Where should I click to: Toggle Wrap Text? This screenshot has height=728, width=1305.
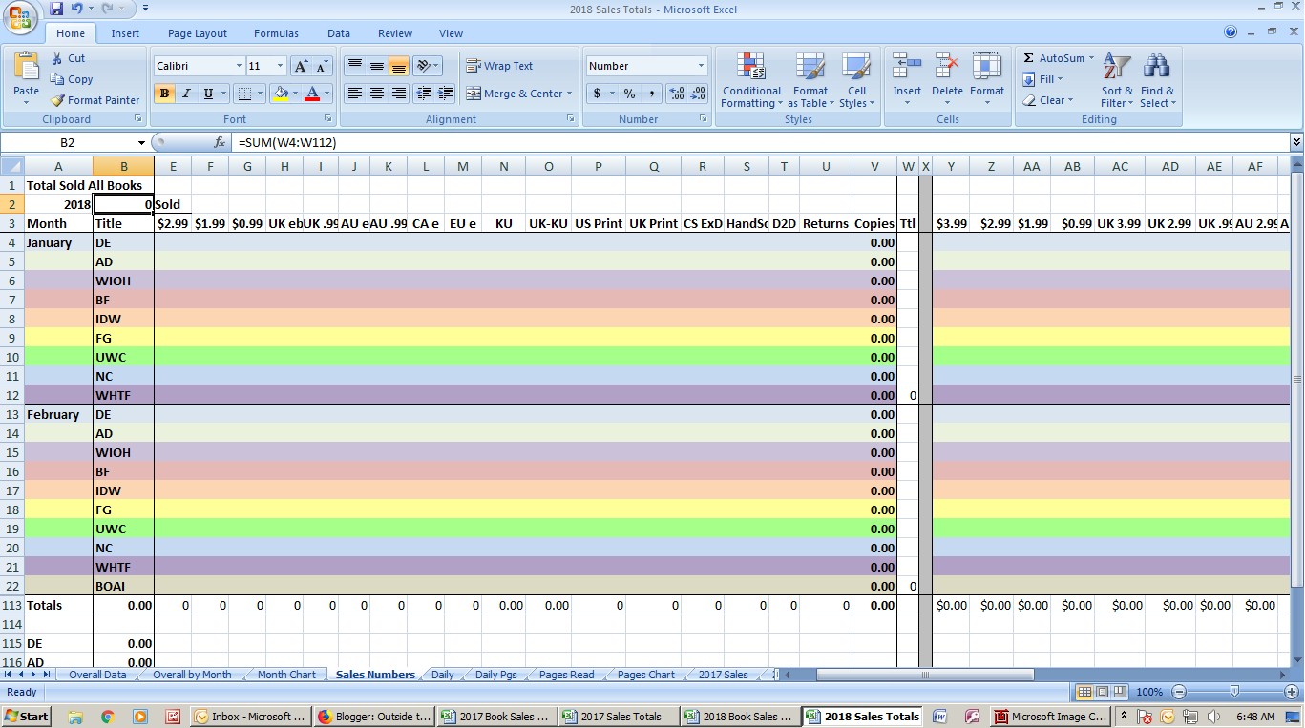[x=499, y=66]
